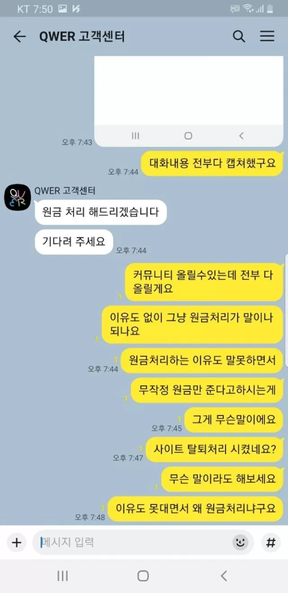288x593 pixels.
Task: Tap the Android recent apps button
Action: (63, 575)
